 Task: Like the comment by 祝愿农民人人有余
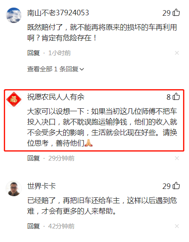(176, 97)
